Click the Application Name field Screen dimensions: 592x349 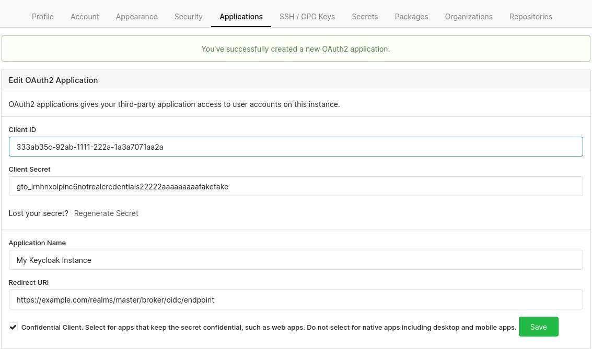296,260
